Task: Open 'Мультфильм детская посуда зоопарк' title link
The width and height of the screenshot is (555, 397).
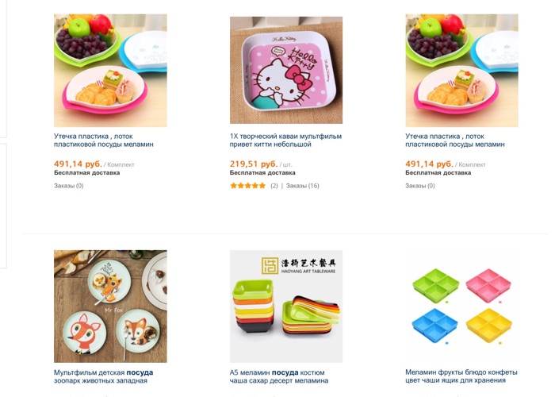Action: pyautogui.click(x=103, y=376)
